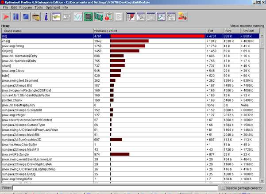Sort by the Class name column header
The width and height of the screenshot is (266, 194).
tap(47, 31)
